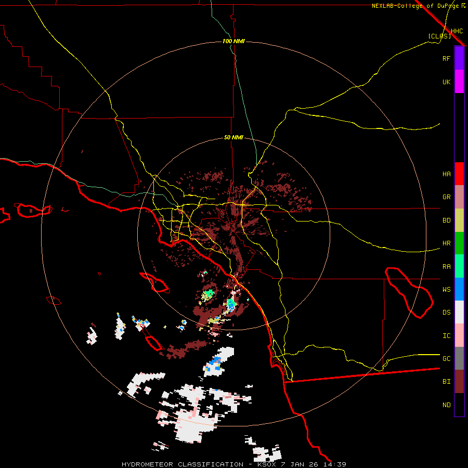
Task: Click the large white dry snow echo at bottom
Action: [193, 425]
